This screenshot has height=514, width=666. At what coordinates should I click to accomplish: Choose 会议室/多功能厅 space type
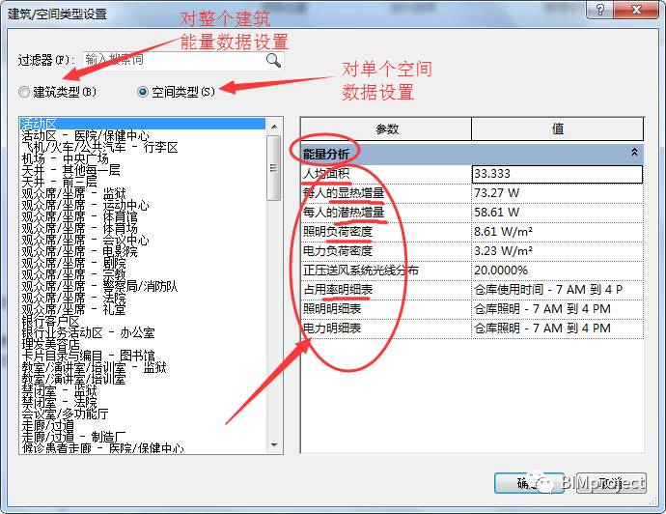(66, 414)
